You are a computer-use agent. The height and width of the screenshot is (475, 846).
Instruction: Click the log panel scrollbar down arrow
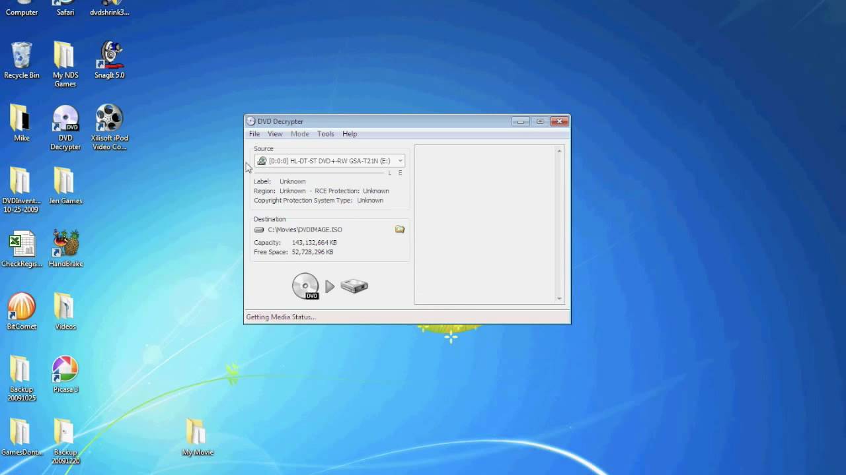(x=559, y=299)
